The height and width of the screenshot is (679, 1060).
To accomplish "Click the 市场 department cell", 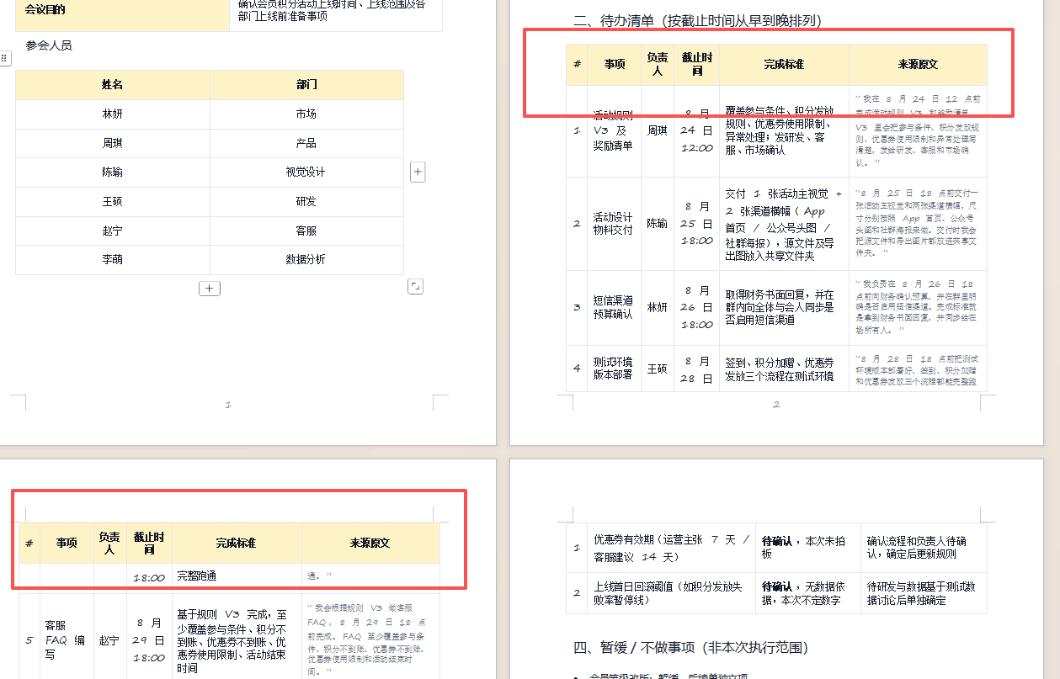I will (x=306, y=114).
